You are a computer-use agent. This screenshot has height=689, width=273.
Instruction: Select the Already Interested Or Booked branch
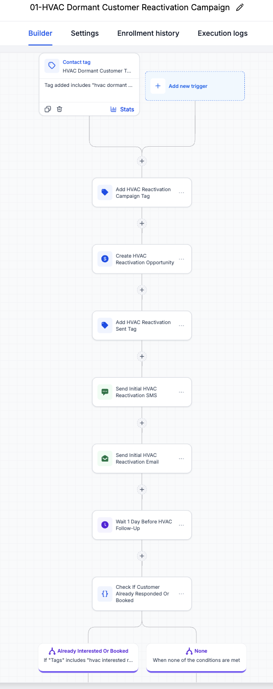(x=88, y=656)
